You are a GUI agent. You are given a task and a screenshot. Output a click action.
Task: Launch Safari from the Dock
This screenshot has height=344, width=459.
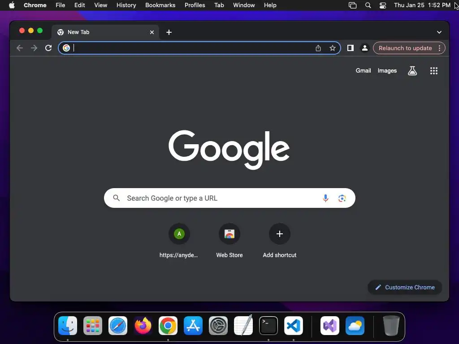118,326
